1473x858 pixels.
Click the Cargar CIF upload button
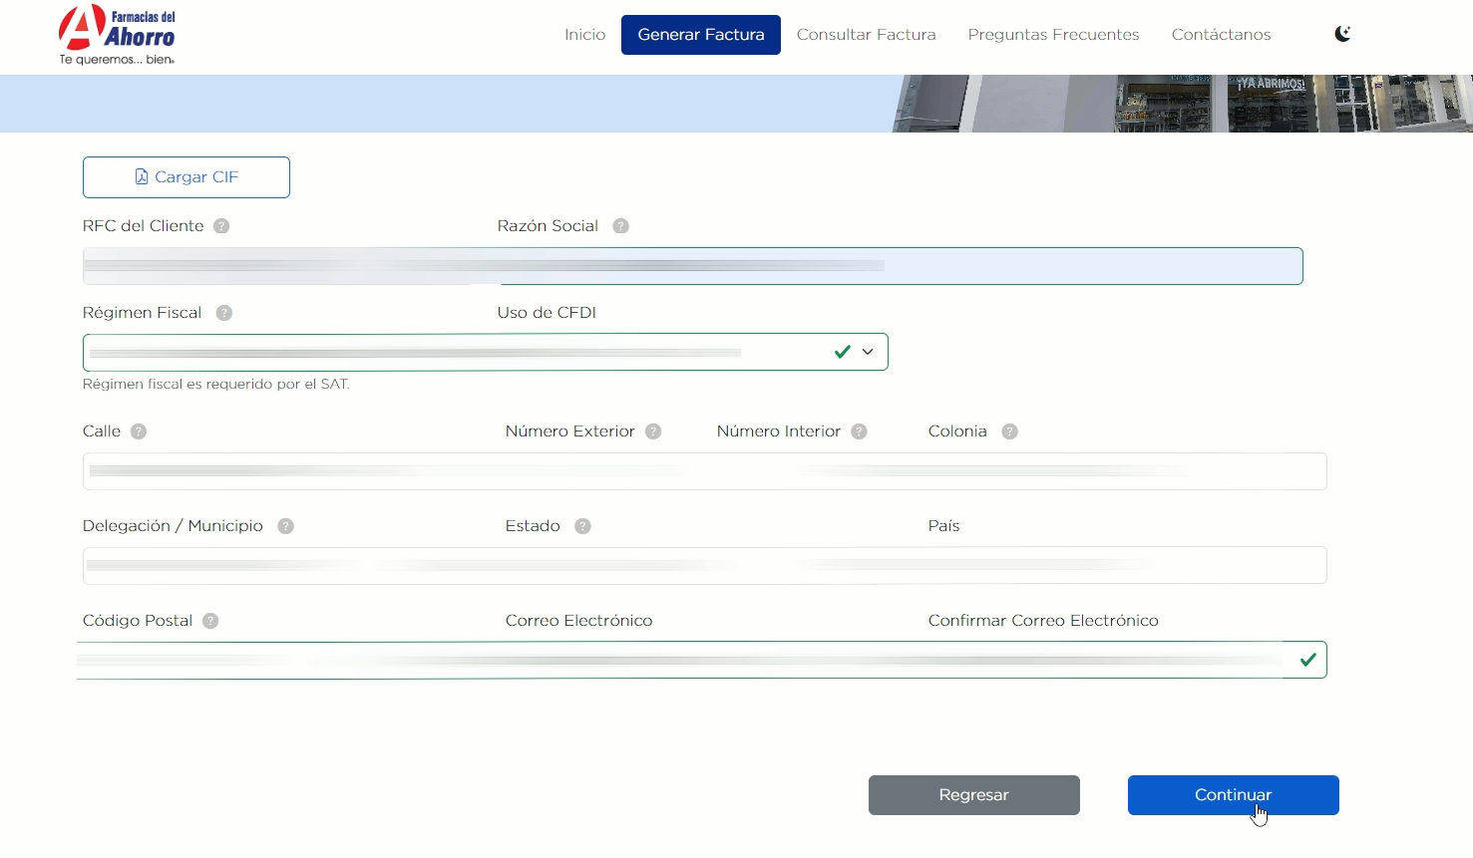pos(186,177)
